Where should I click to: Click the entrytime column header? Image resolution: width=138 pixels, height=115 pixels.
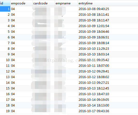108,3
